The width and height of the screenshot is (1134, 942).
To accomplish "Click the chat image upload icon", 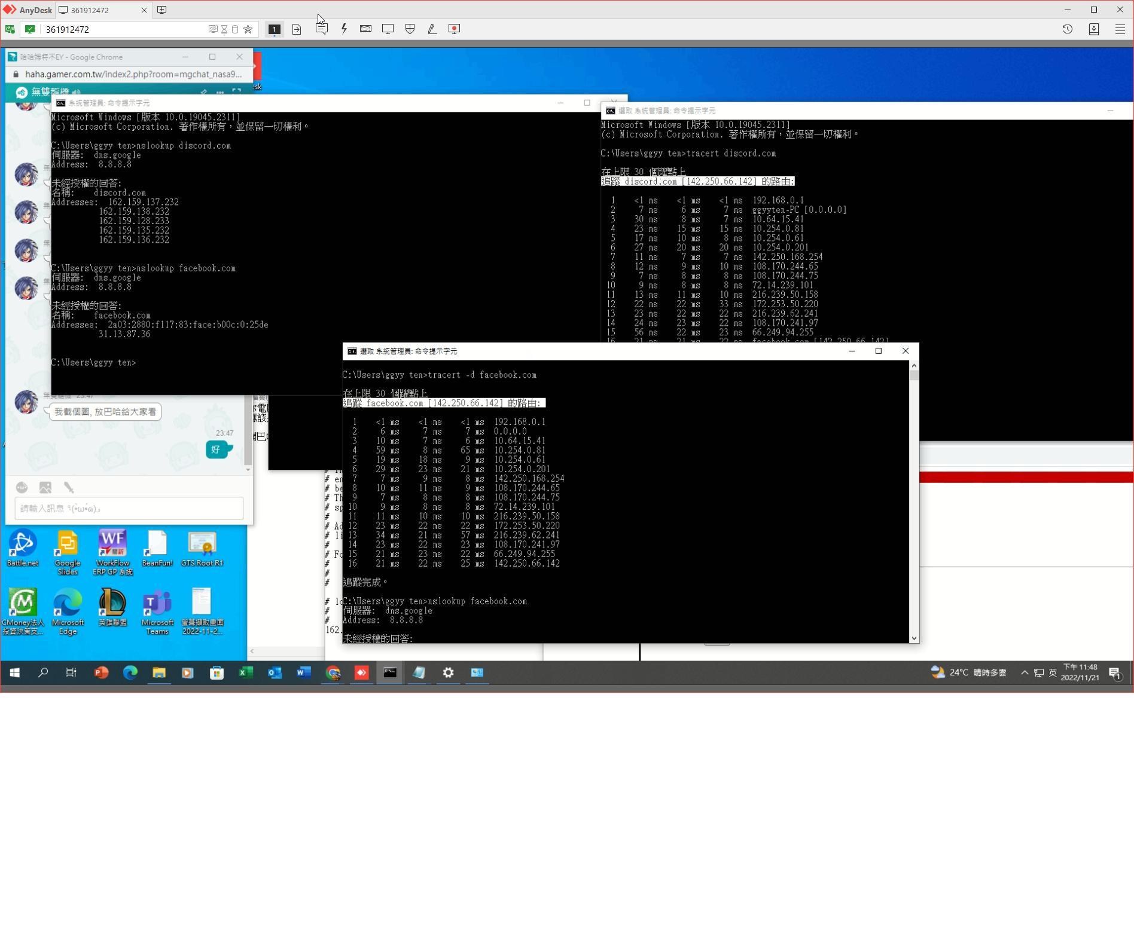I will tap(45, 488).
